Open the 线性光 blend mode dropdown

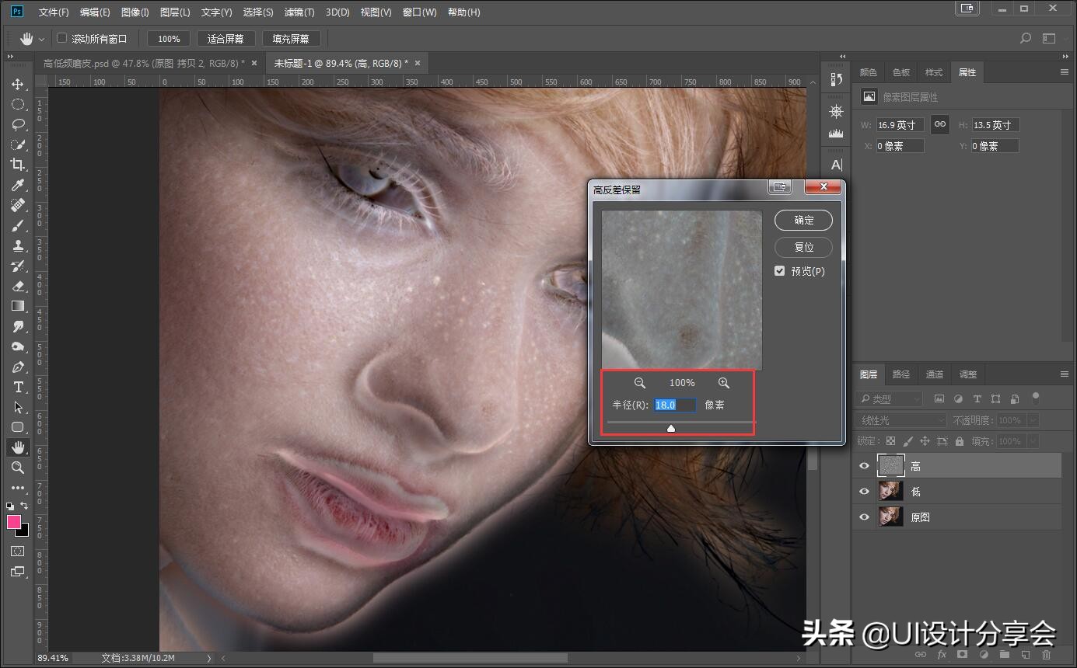coord(901,420)
